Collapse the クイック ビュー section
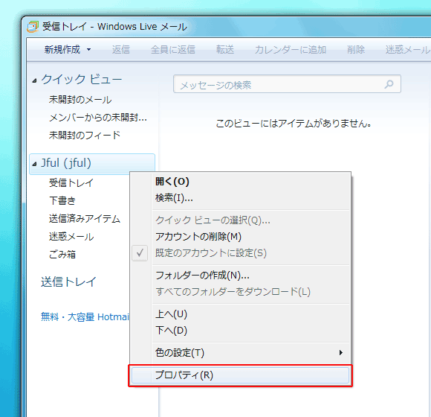The height and width of the screenshot is (417, 431). (34, 80)
